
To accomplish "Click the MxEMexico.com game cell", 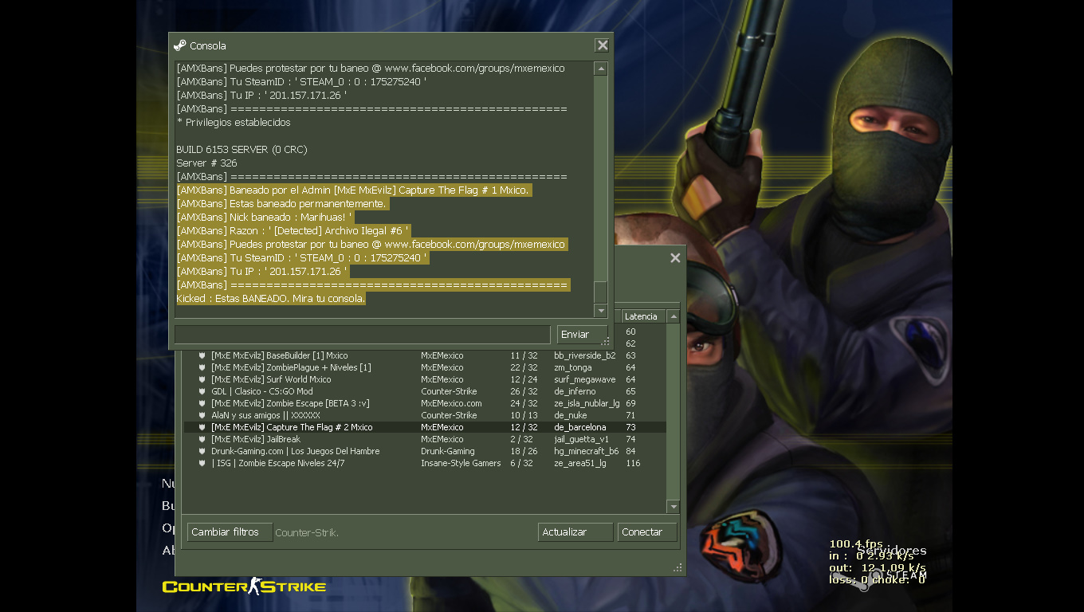I will (451, 403).
